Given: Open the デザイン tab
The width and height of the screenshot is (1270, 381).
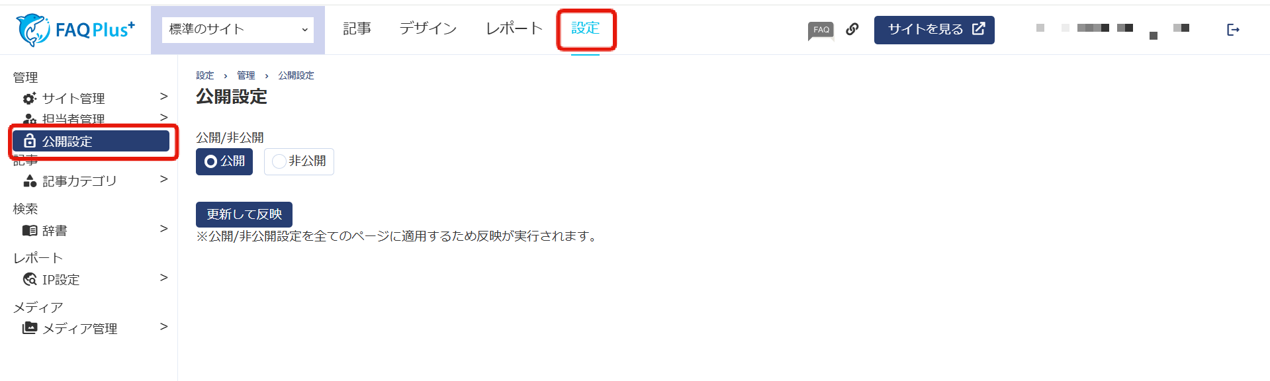Looking at the screenshot, I should pyautogui.click(x=428, y=29).
